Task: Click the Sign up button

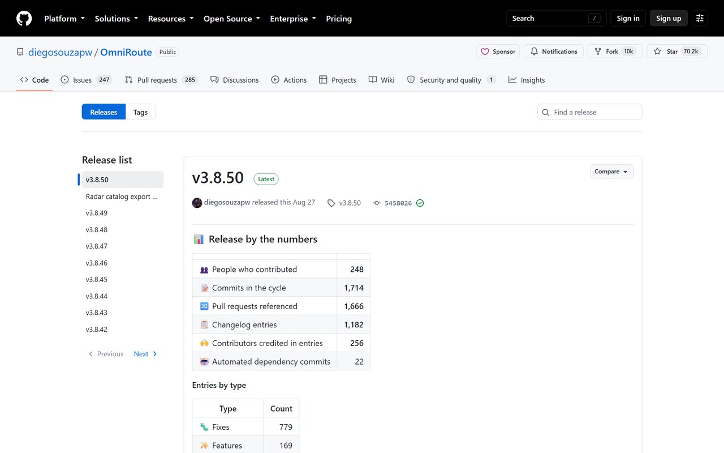Action: point(669,18)
